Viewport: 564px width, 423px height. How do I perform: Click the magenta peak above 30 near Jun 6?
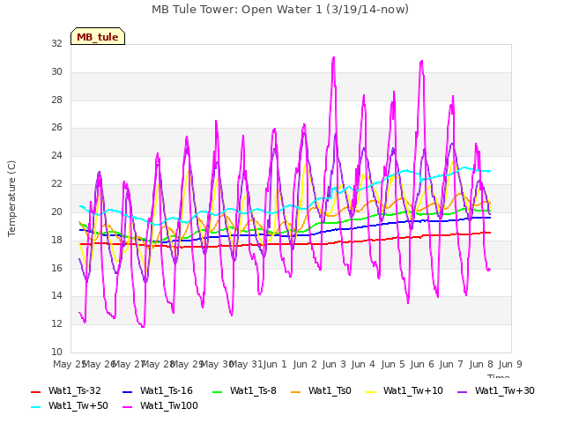coord(421,61)
